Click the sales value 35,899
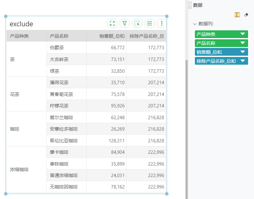This screenshot has height=199, width=254. coord(118,164)
